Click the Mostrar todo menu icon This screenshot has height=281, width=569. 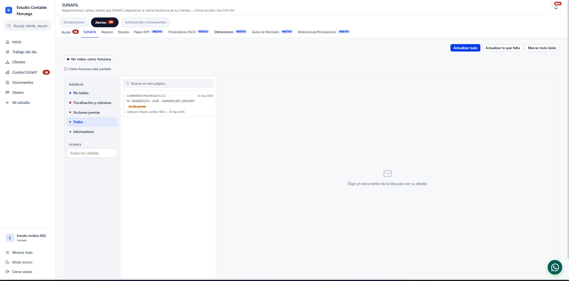(7, 253)
